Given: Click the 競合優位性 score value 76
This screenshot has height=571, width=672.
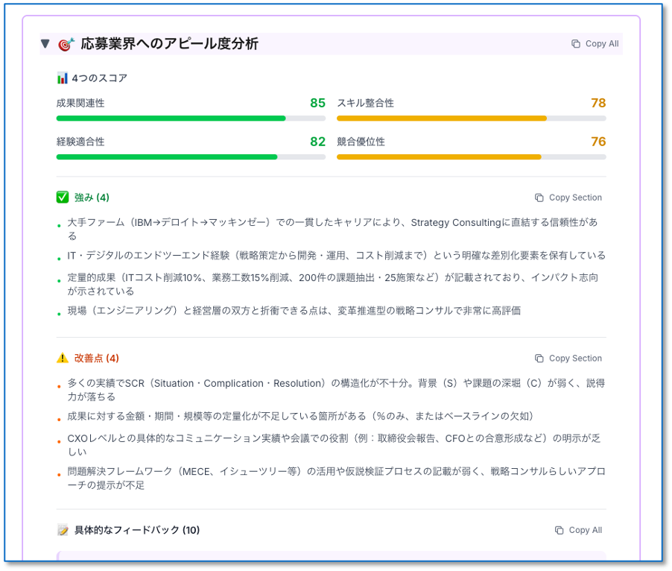Looking at the screenshot, I should (x=597, y=142).
